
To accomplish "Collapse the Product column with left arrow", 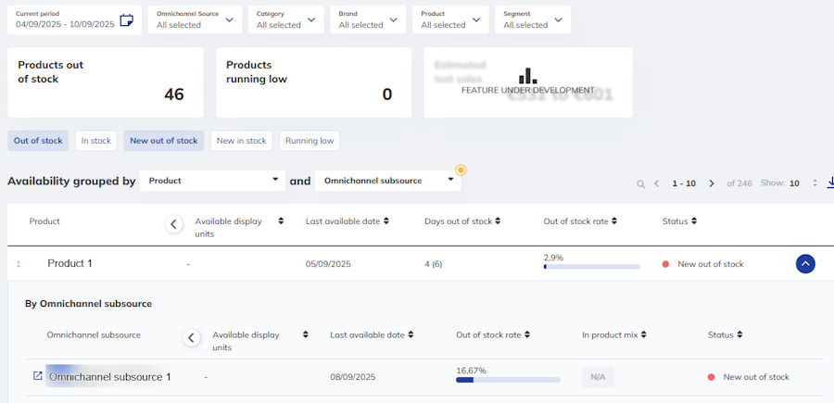I will tap(173, 224).
